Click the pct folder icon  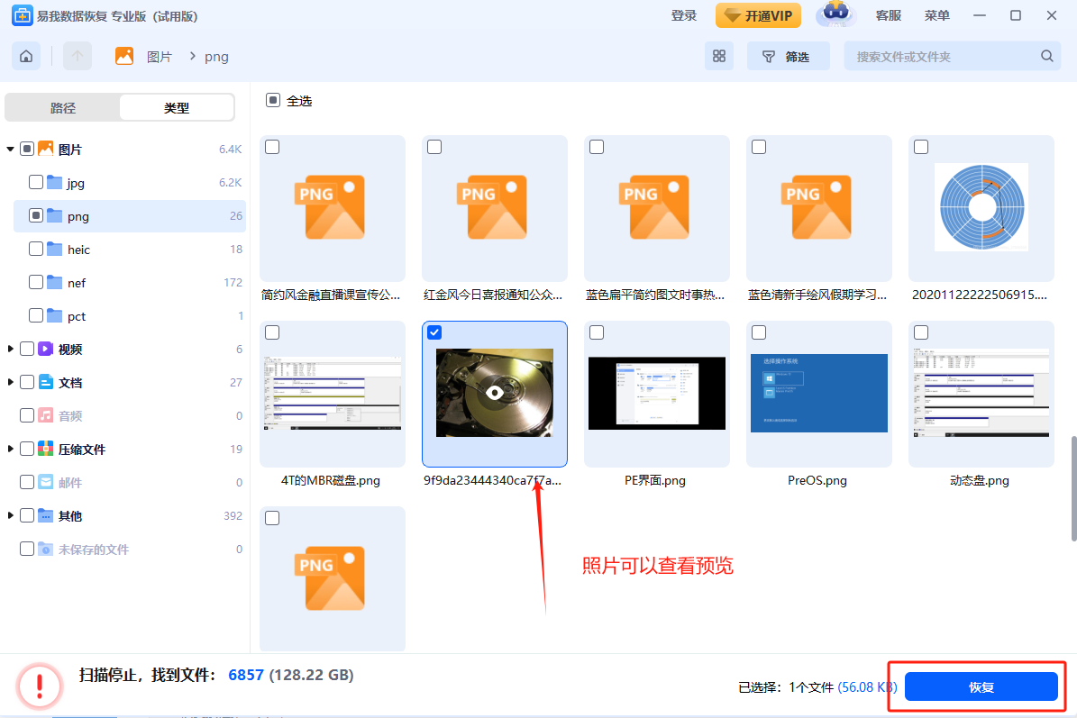54,315
